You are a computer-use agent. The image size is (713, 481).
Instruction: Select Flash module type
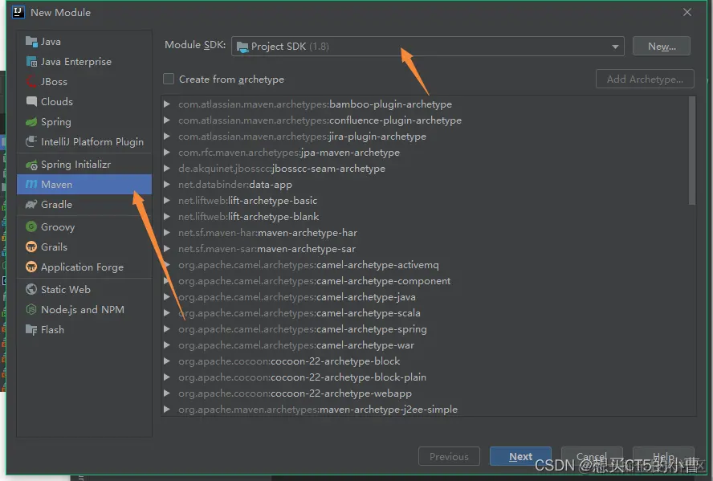[x=84, y=329]
